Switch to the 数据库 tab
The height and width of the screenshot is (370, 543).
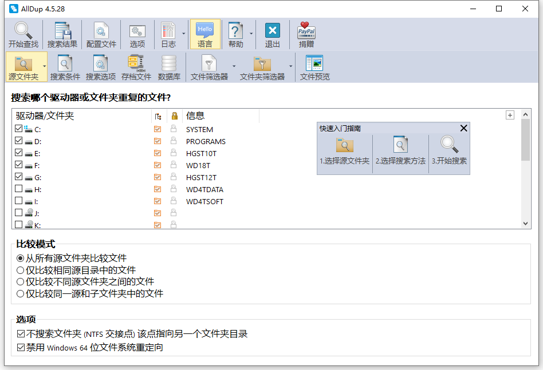point(169,67)
